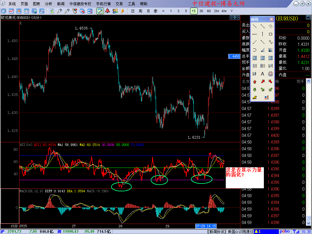Select the 2hr period
312x234 pixels.
click(217, 11)
